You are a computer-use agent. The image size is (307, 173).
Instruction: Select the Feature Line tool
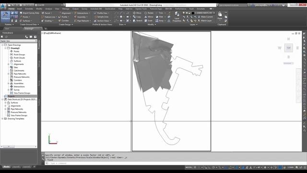coord(48,17)
